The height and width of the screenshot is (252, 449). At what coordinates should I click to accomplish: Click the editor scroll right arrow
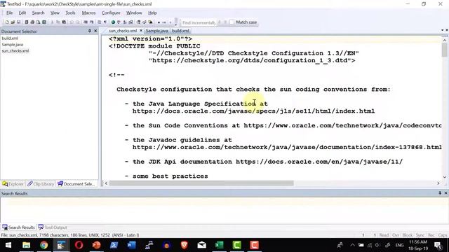coord(438,183)
